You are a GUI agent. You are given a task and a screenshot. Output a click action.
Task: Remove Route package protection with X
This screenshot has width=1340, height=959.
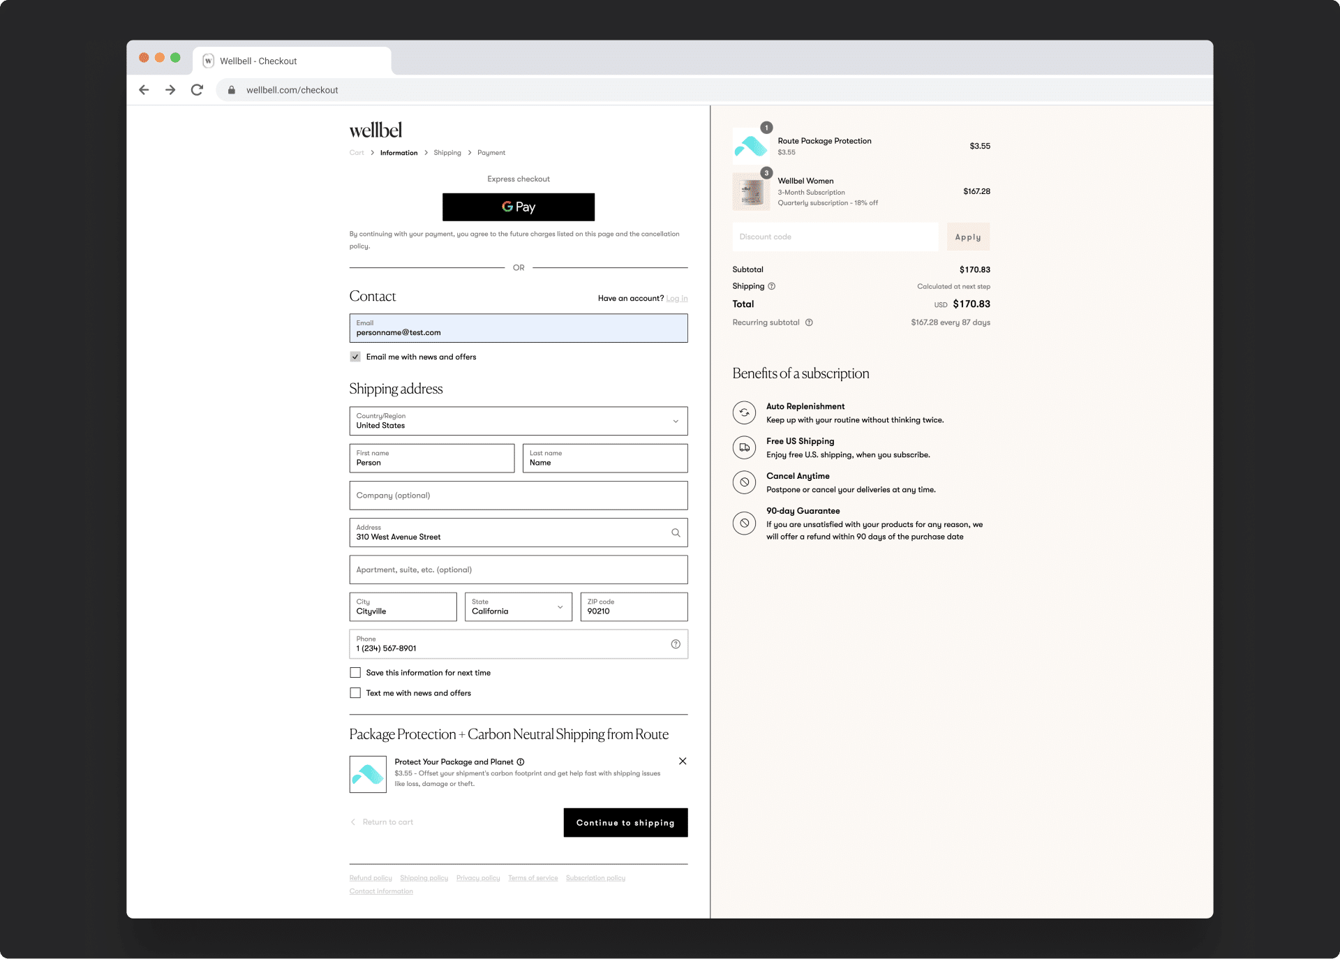point(683,761)
